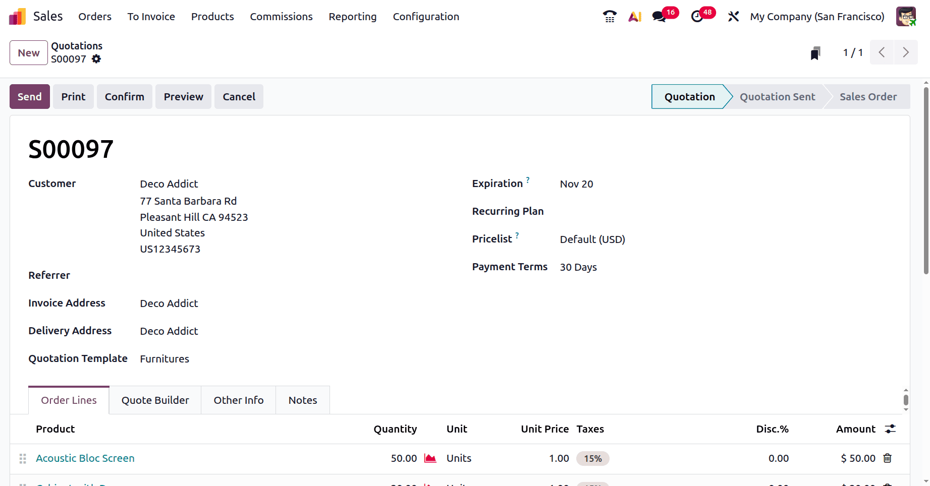The height and width of the screenshot is (486, 930).
Task: Click the Quantity column header
Action: pyautogui.click(x=395, y=429)
